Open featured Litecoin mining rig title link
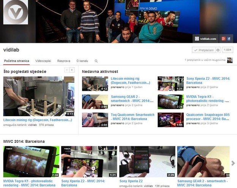 click(x=38, y=120)
